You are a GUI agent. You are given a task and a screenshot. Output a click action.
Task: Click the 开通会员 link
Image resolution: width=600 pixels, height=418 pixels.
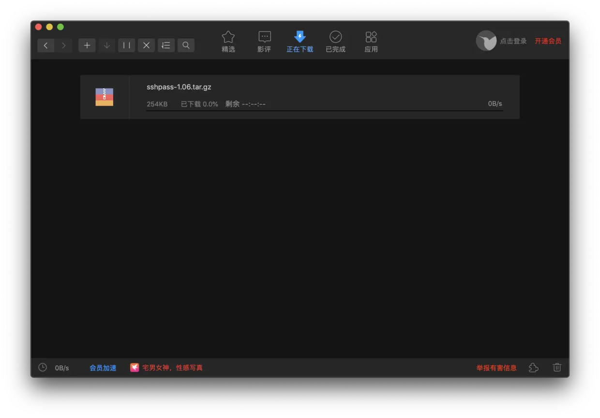pyautogui.click(x=548, y=41)
